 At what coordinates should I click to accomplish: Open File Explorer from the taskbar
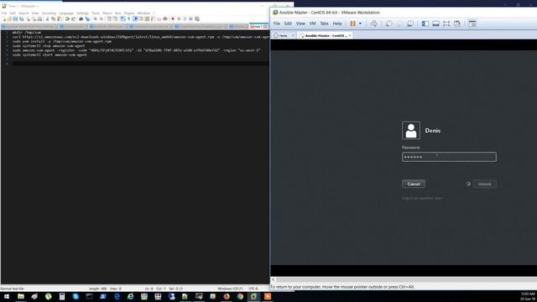[x=21, y=296]
